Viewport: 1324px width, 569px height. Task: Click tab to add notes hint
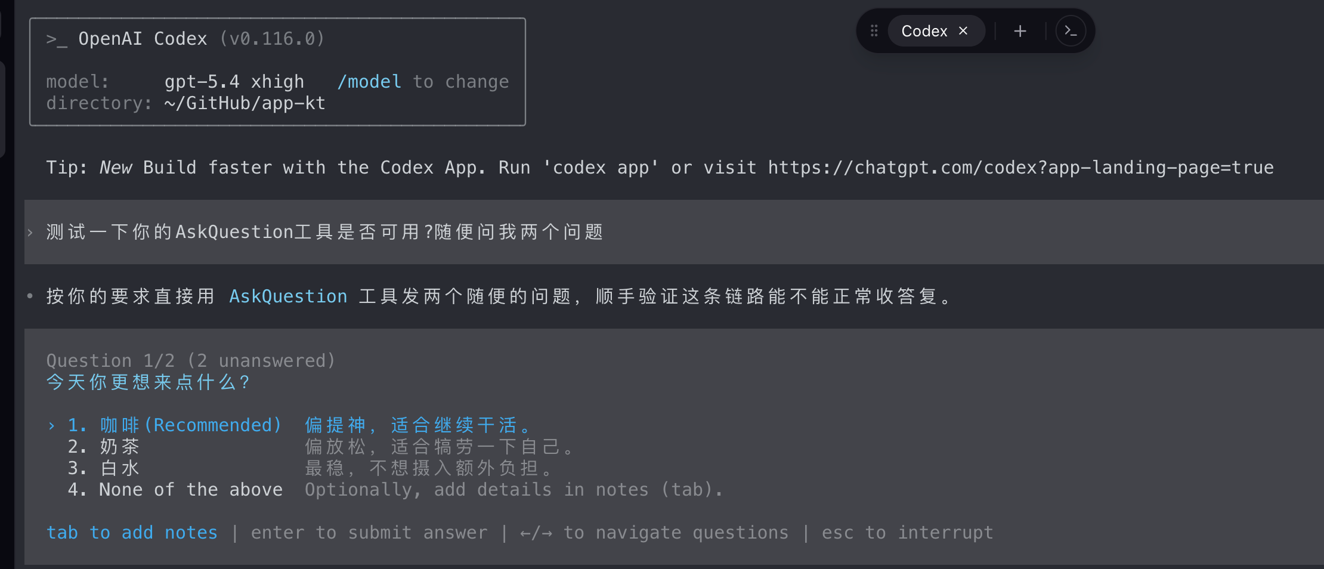click(x=132, y=533)
